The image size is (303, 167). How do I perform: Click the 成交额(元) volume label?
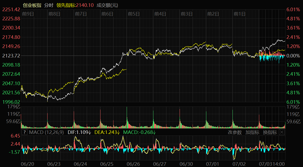107,5
